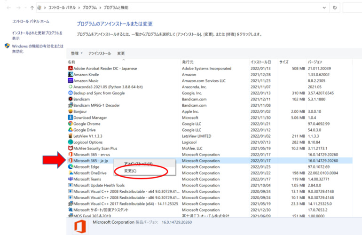
Task: Click コントロール パネル in the breadcrumb path
Action: pyautogui.click(x=62, y=8)
